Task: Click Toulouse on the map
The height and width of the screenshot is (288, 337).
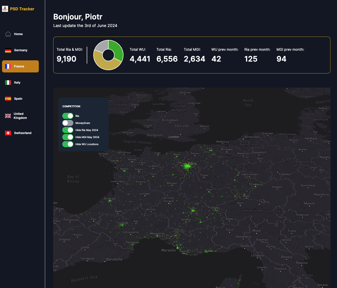Action: pyautogui.click(x=122, y=223)
